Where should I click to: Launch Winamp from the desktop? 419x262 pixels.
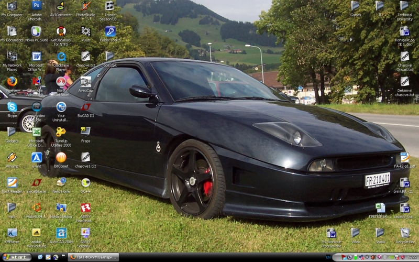click(x=12, y=157)
